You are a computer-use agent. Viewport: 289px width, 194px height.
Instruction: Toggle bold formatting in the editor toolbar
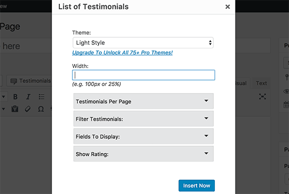click(15, 97)
